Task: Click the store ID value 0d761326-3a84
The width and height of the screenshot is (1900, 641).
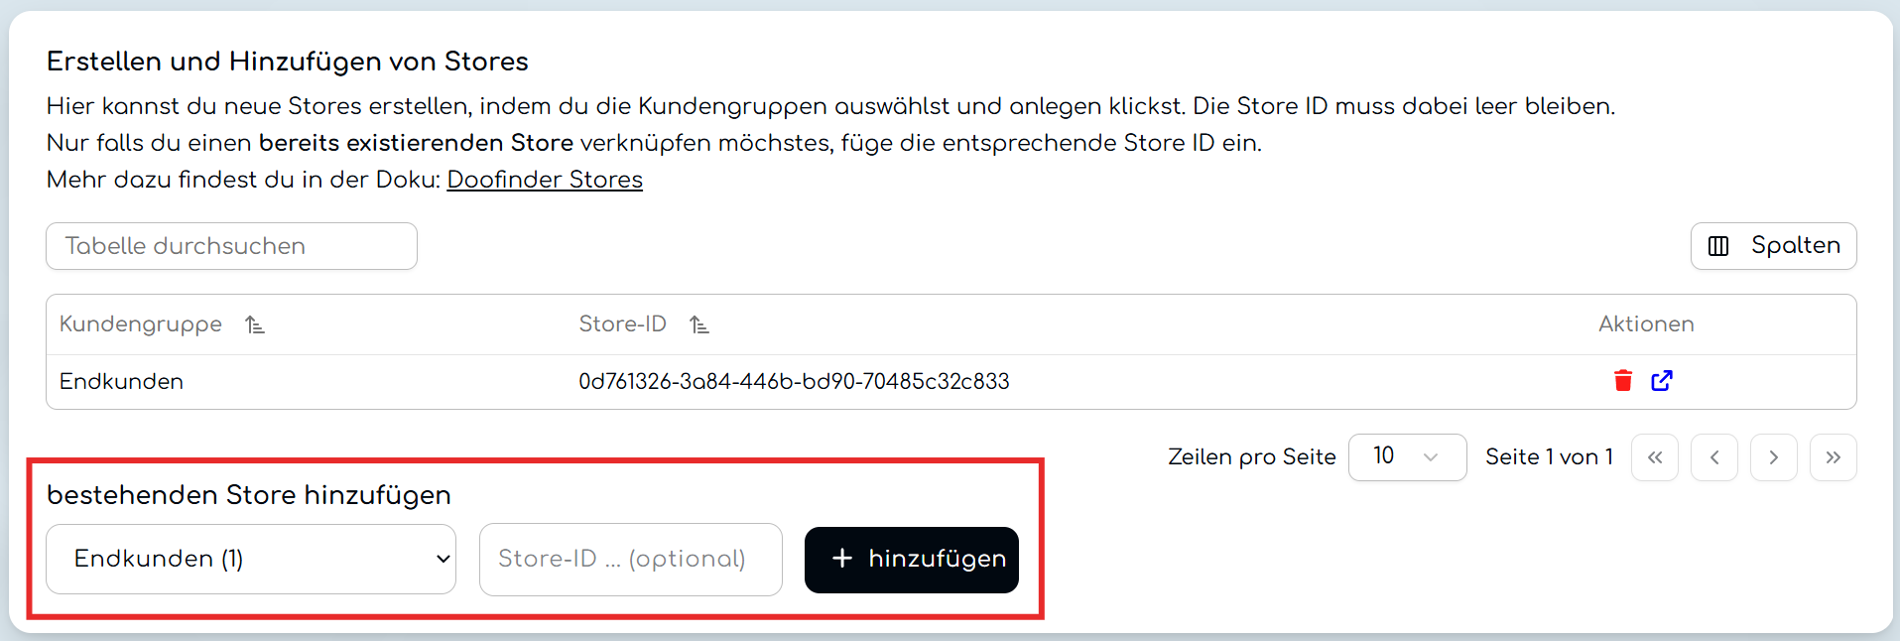Action: [794, 382]
